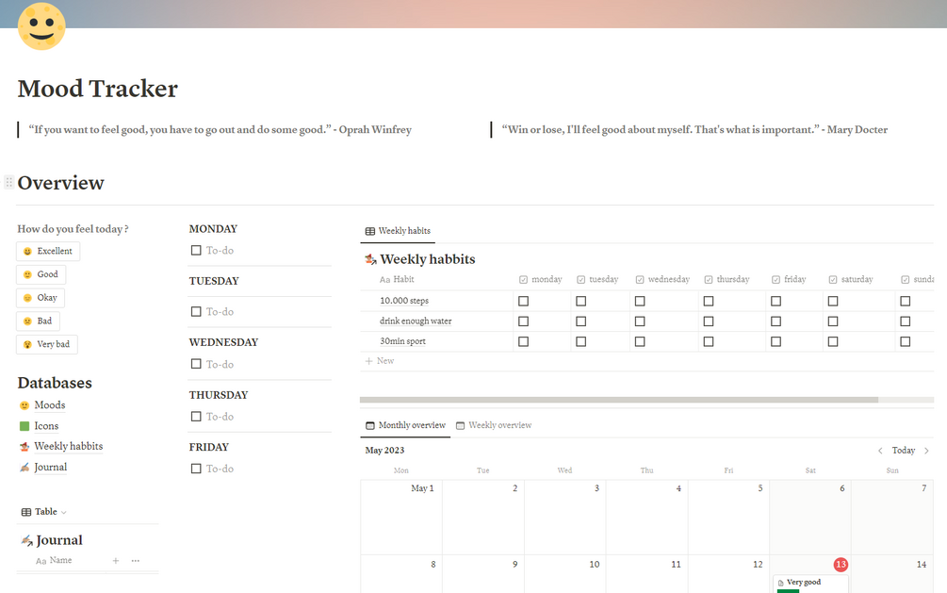Open the Very good calendar entry
The height and width of the screenshot is (593, 947).
pos(810,583)
